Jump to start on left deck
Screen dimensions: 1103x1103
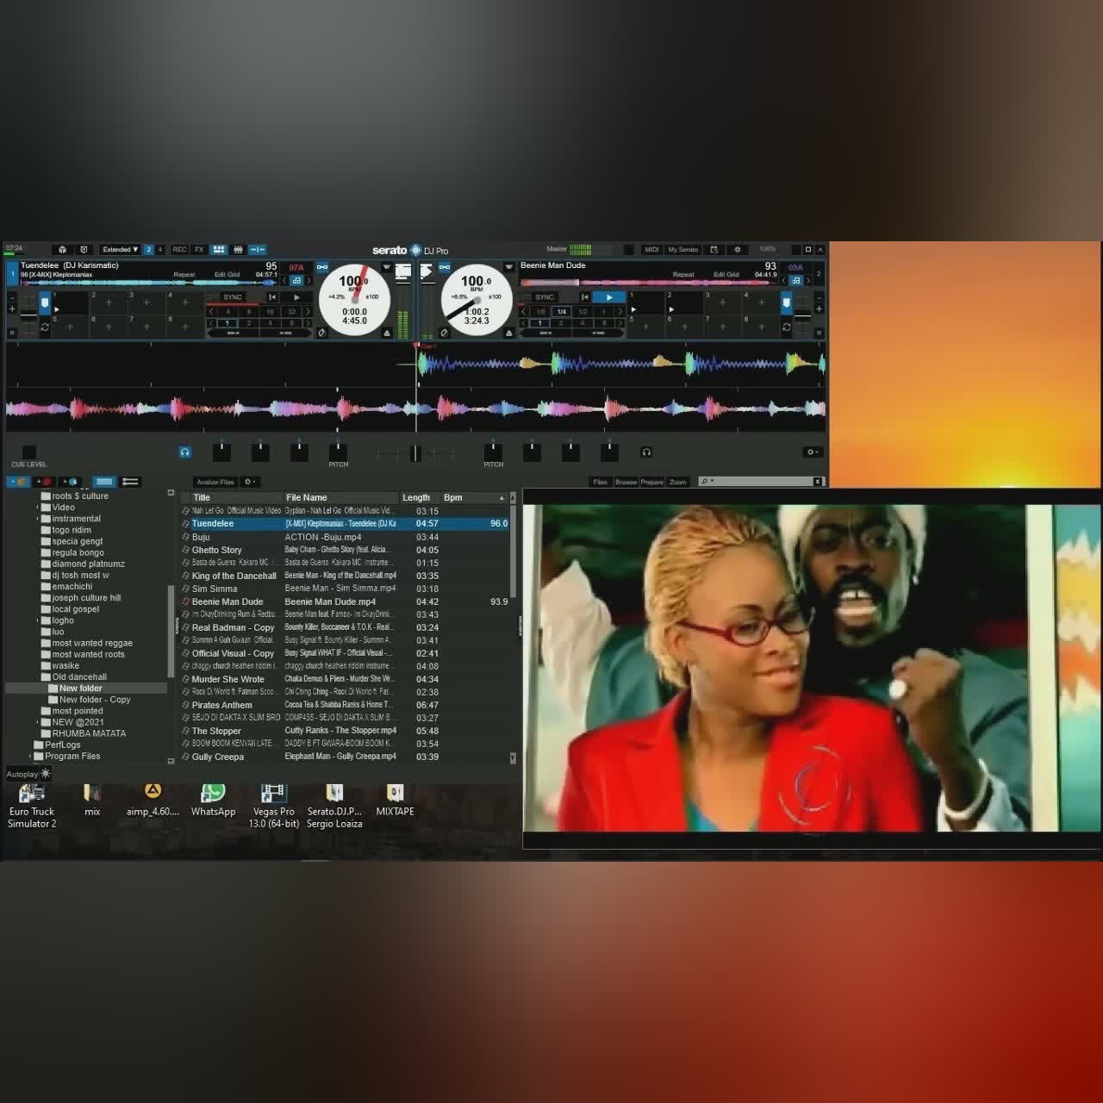271,297
